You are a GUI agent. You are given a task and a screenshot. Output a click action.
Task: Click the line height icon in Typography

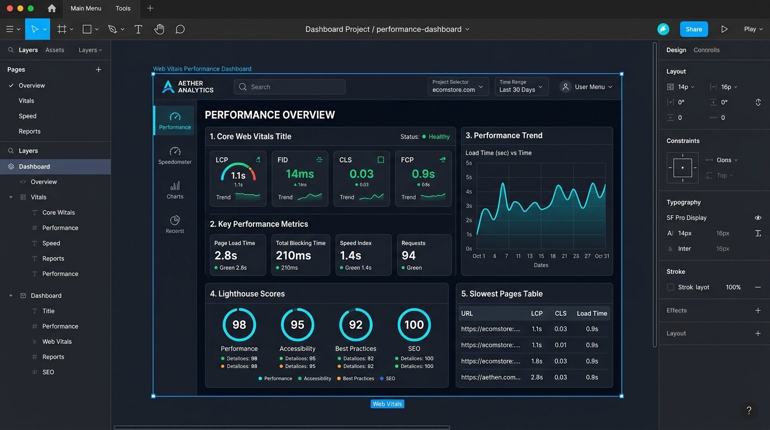click(758, 233)
